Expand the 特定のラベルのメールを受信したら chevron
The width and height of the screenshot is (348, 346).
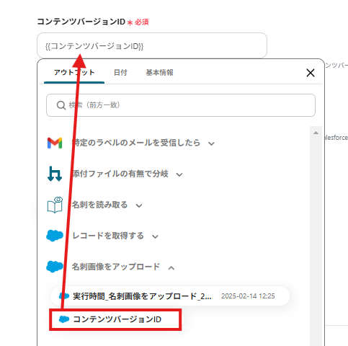click(x=211, y=143)
